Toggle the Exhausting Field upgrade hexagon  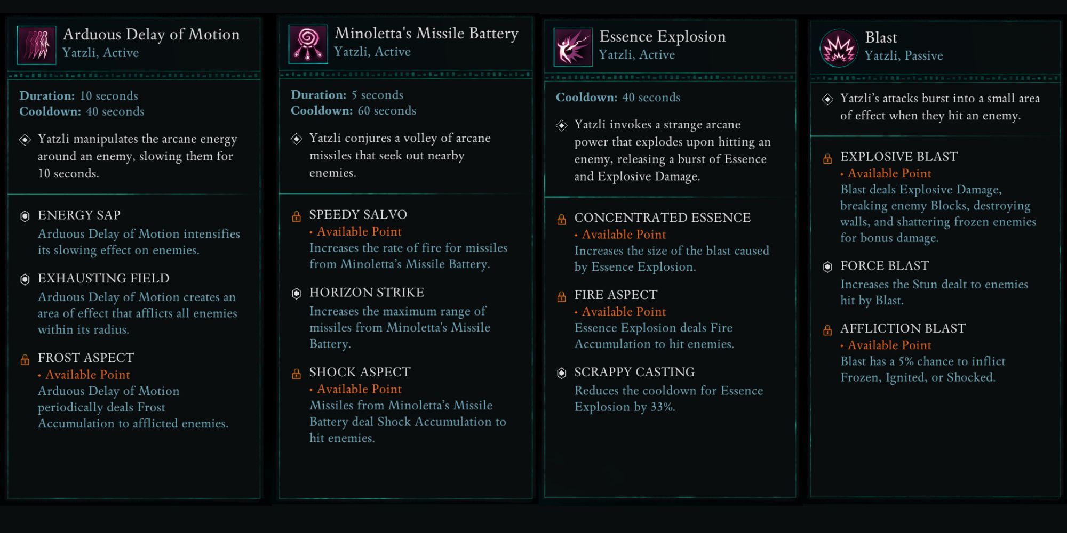pyautogui.click(x=25, y=279)
